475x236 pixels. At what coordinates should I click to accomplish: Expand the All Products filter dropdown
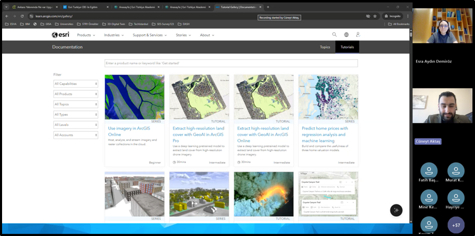[76, 94]
